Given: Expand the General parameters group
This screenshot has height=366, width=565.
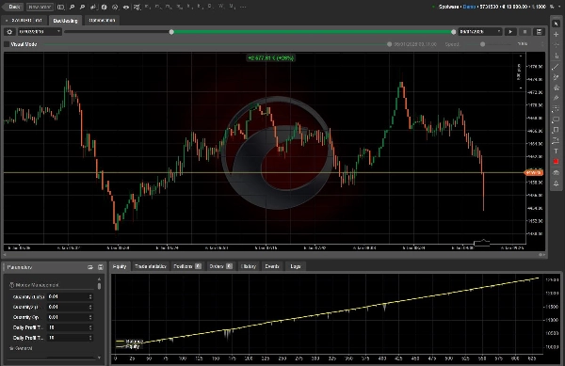Looking at the screenshot, I should pos(21,348).
